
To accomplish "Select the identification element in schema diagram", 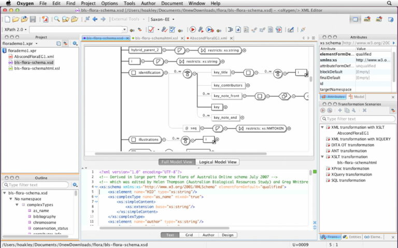I will pos(146,73).
